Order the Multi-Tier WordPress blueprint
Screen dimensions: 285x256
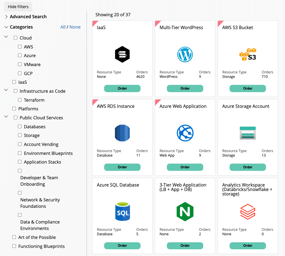(x=185, y=88)
